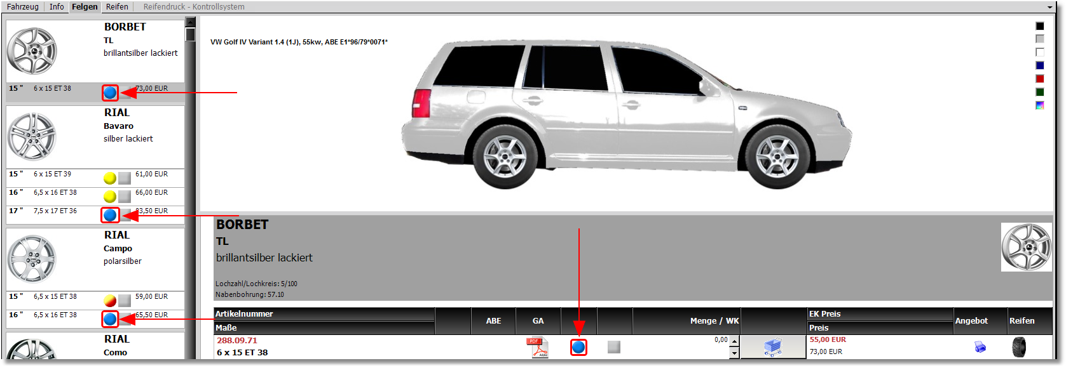Click yellow dot for Bavaro 6 x 15 ET 39
Viewport: 1066px width, 368px height.
point(110,178)
